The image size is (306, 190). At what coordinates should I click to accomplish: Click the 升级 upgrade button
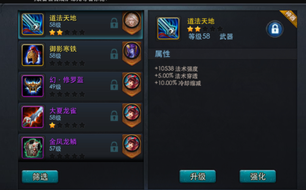click(x=198, y=176)
